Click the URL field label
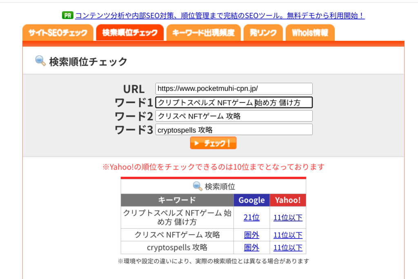 [134, 89]
